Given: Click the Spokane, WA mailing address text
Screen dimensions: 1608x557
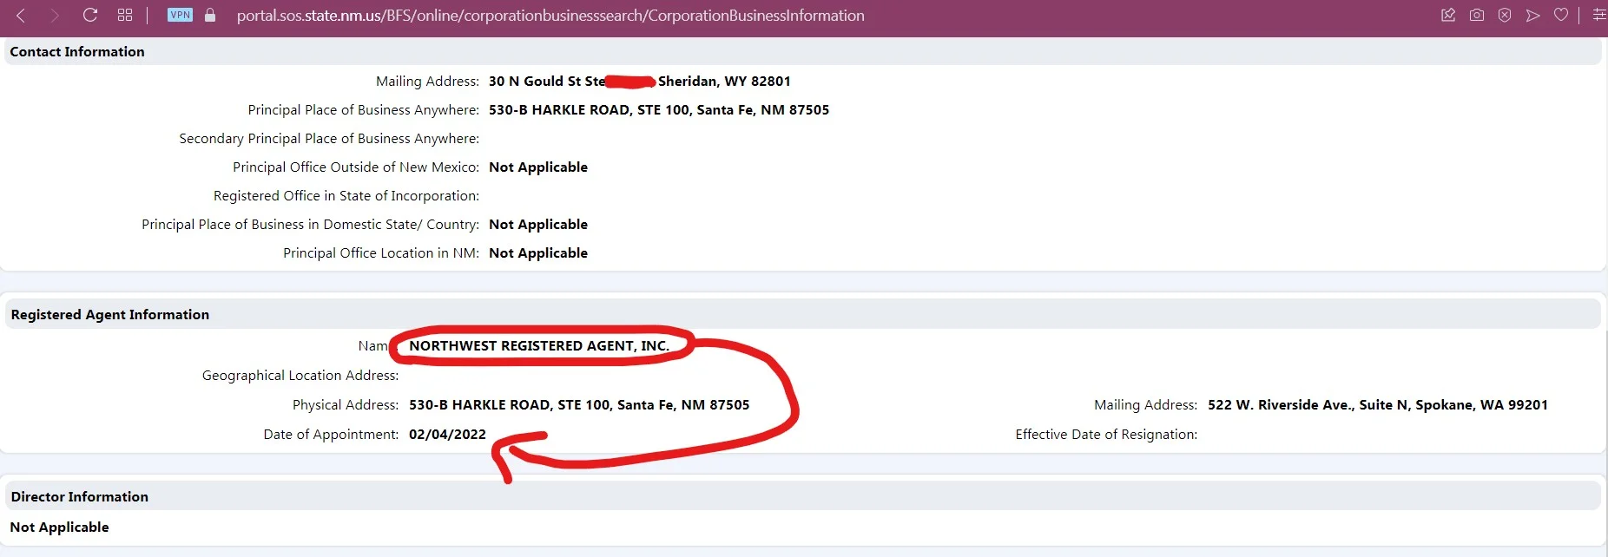Looking at the screenshot, I should [x=1377, y=405].
